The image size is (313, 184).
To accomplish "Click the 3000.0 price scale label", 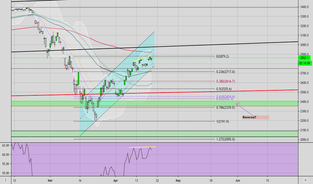I will 304,45.
